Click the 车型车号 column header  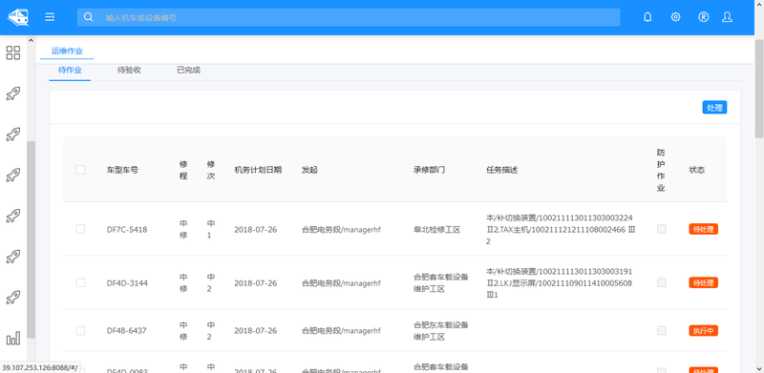122,170
